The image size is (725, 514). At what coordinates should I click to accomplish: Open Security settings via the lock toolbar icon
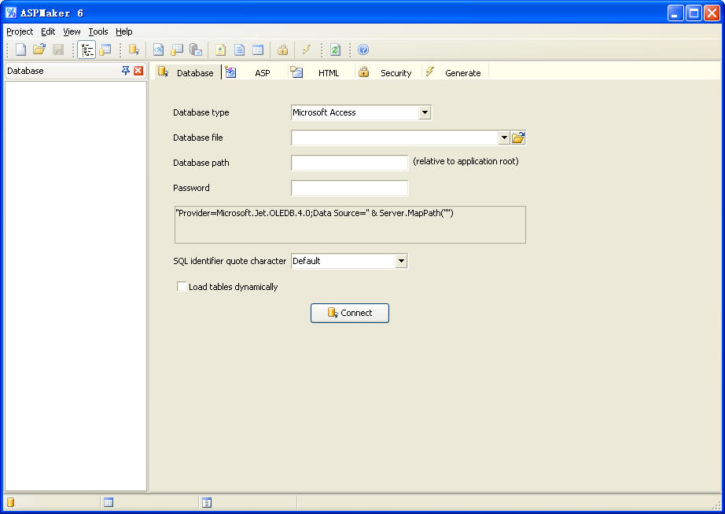[282, 50]
